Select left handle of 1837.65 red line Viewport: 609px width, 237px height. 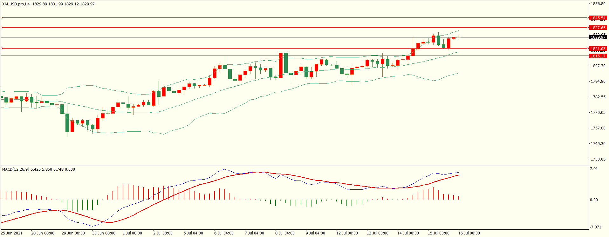(2, 28)
